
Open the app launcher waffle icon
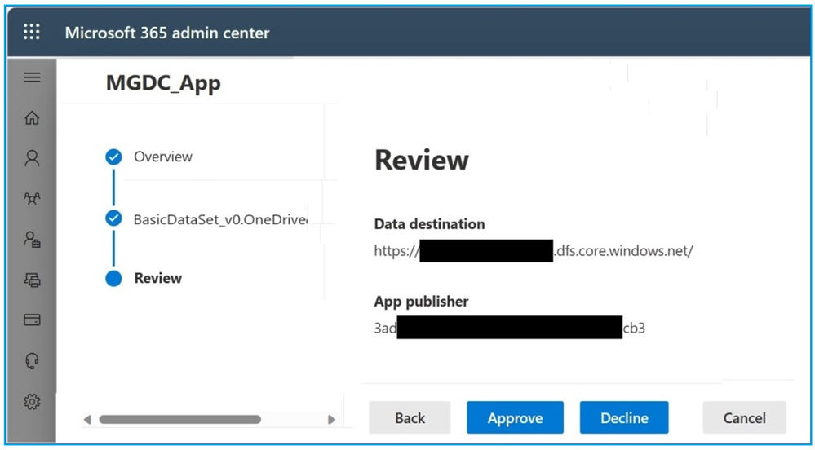[x=32, y=33]
